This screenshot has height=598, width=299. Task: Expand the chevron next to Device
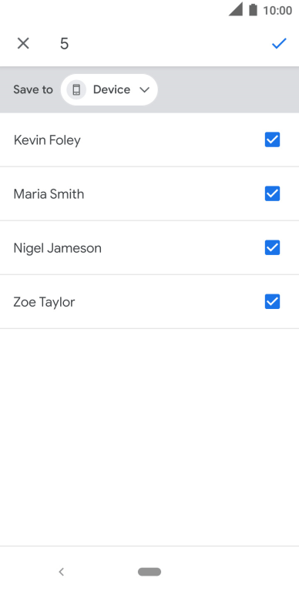coord(144,90)
